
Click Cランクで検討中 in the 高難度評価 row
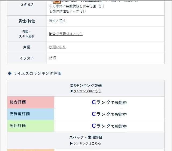(109, 114)
